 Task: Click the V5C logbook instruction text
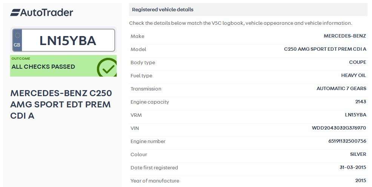coord(240,23)
